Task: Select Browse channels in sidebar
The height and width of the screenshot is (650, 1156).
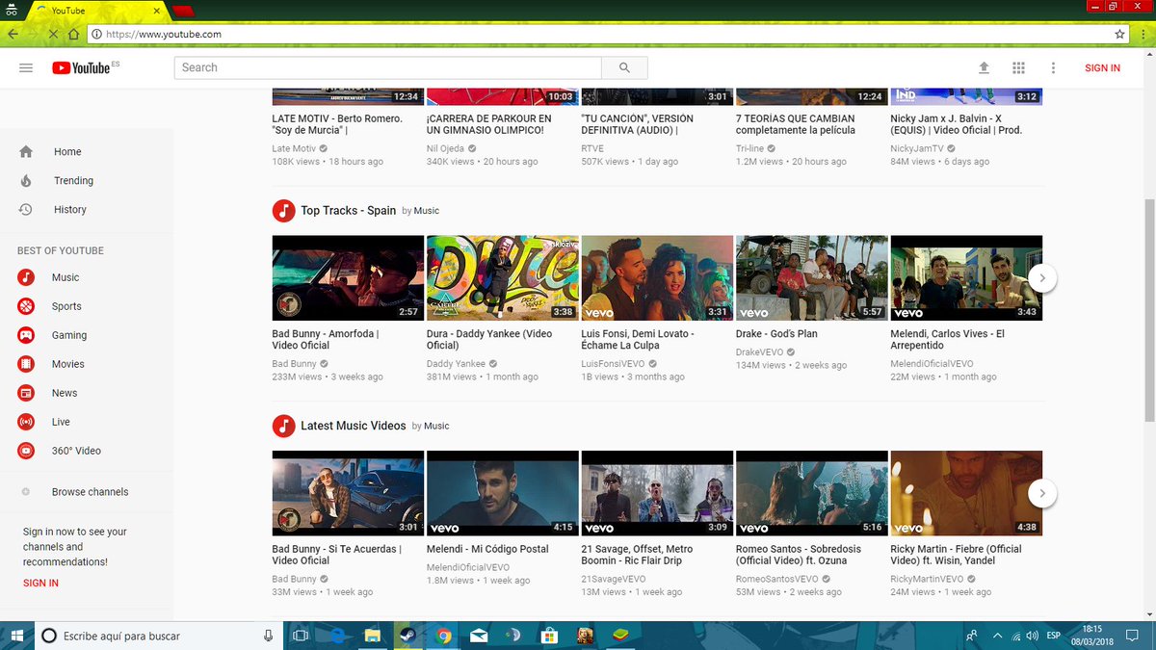Action: pyautogui.click(x=90, y=491)
